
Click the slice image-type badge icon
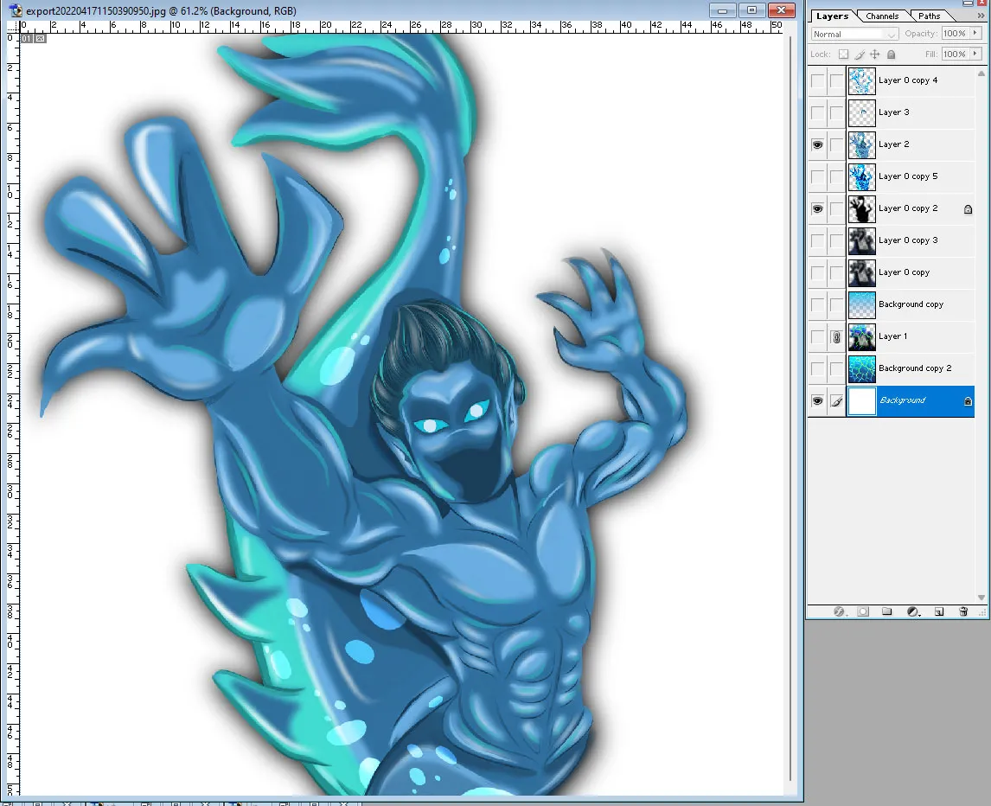[x=40, y=39]
